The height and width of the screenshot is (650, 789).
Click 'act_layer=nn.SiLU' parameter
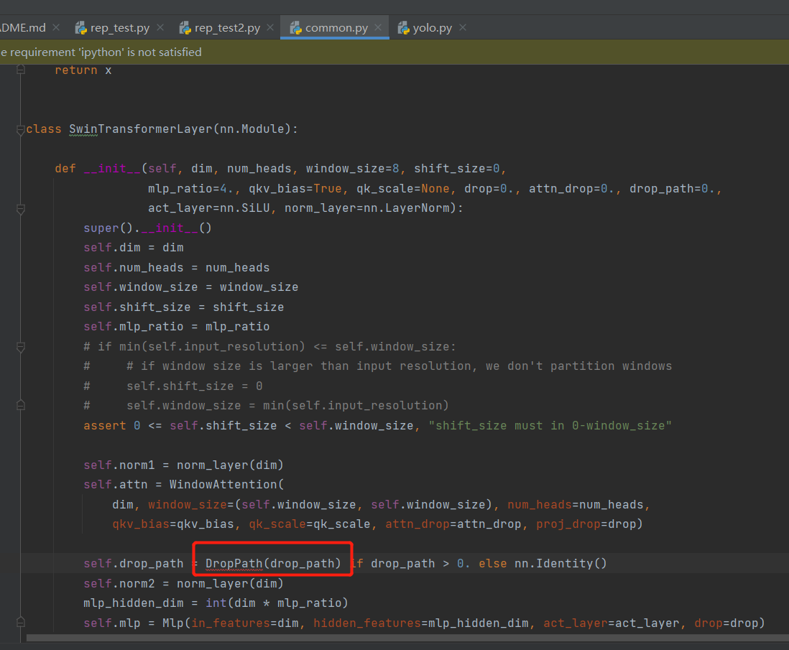tap(209, 208)
